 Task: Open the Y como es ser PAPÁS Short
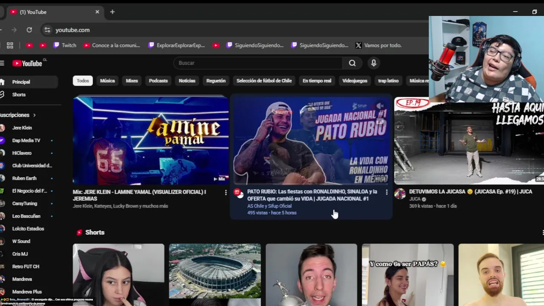click(408, 275)
